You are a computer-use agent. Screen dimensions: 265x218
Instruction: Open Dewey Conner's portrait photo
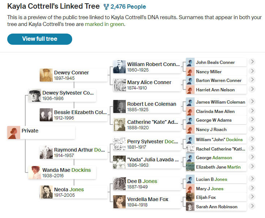tap(46, 75)
